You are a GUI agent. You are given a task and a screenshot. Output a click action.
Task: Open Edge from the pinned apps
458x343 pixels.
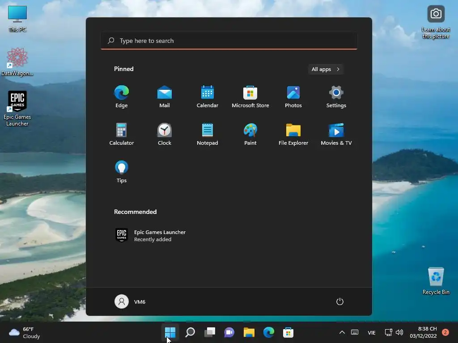(122, 97)
